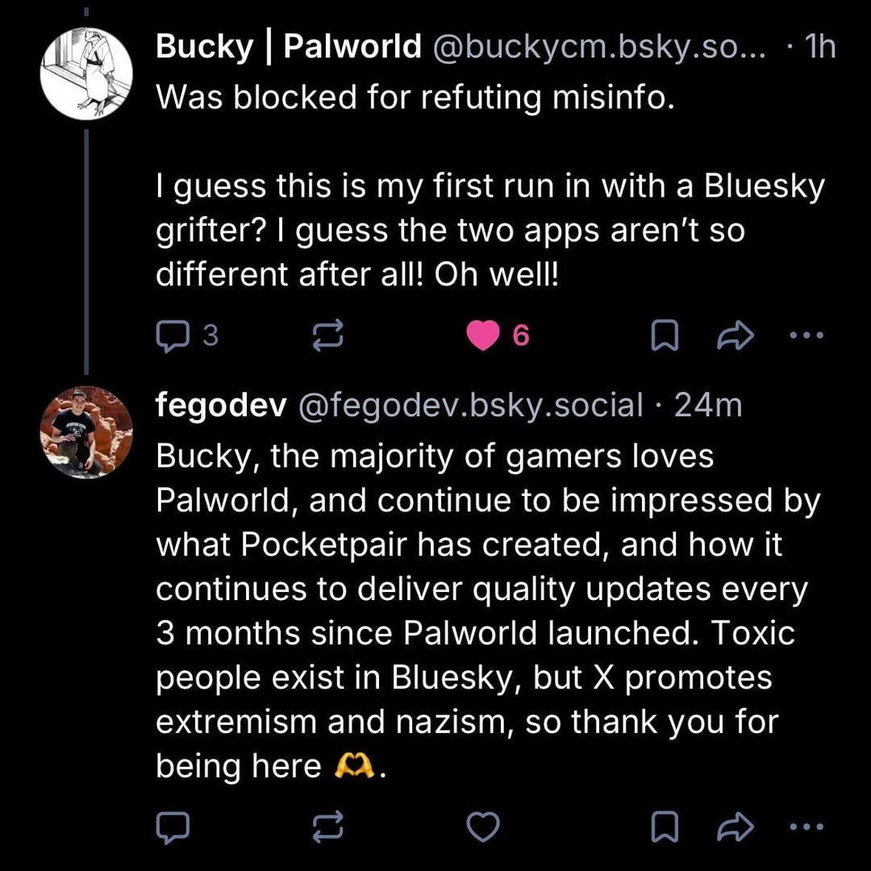Repost fegodev's reply

point(327,826)
